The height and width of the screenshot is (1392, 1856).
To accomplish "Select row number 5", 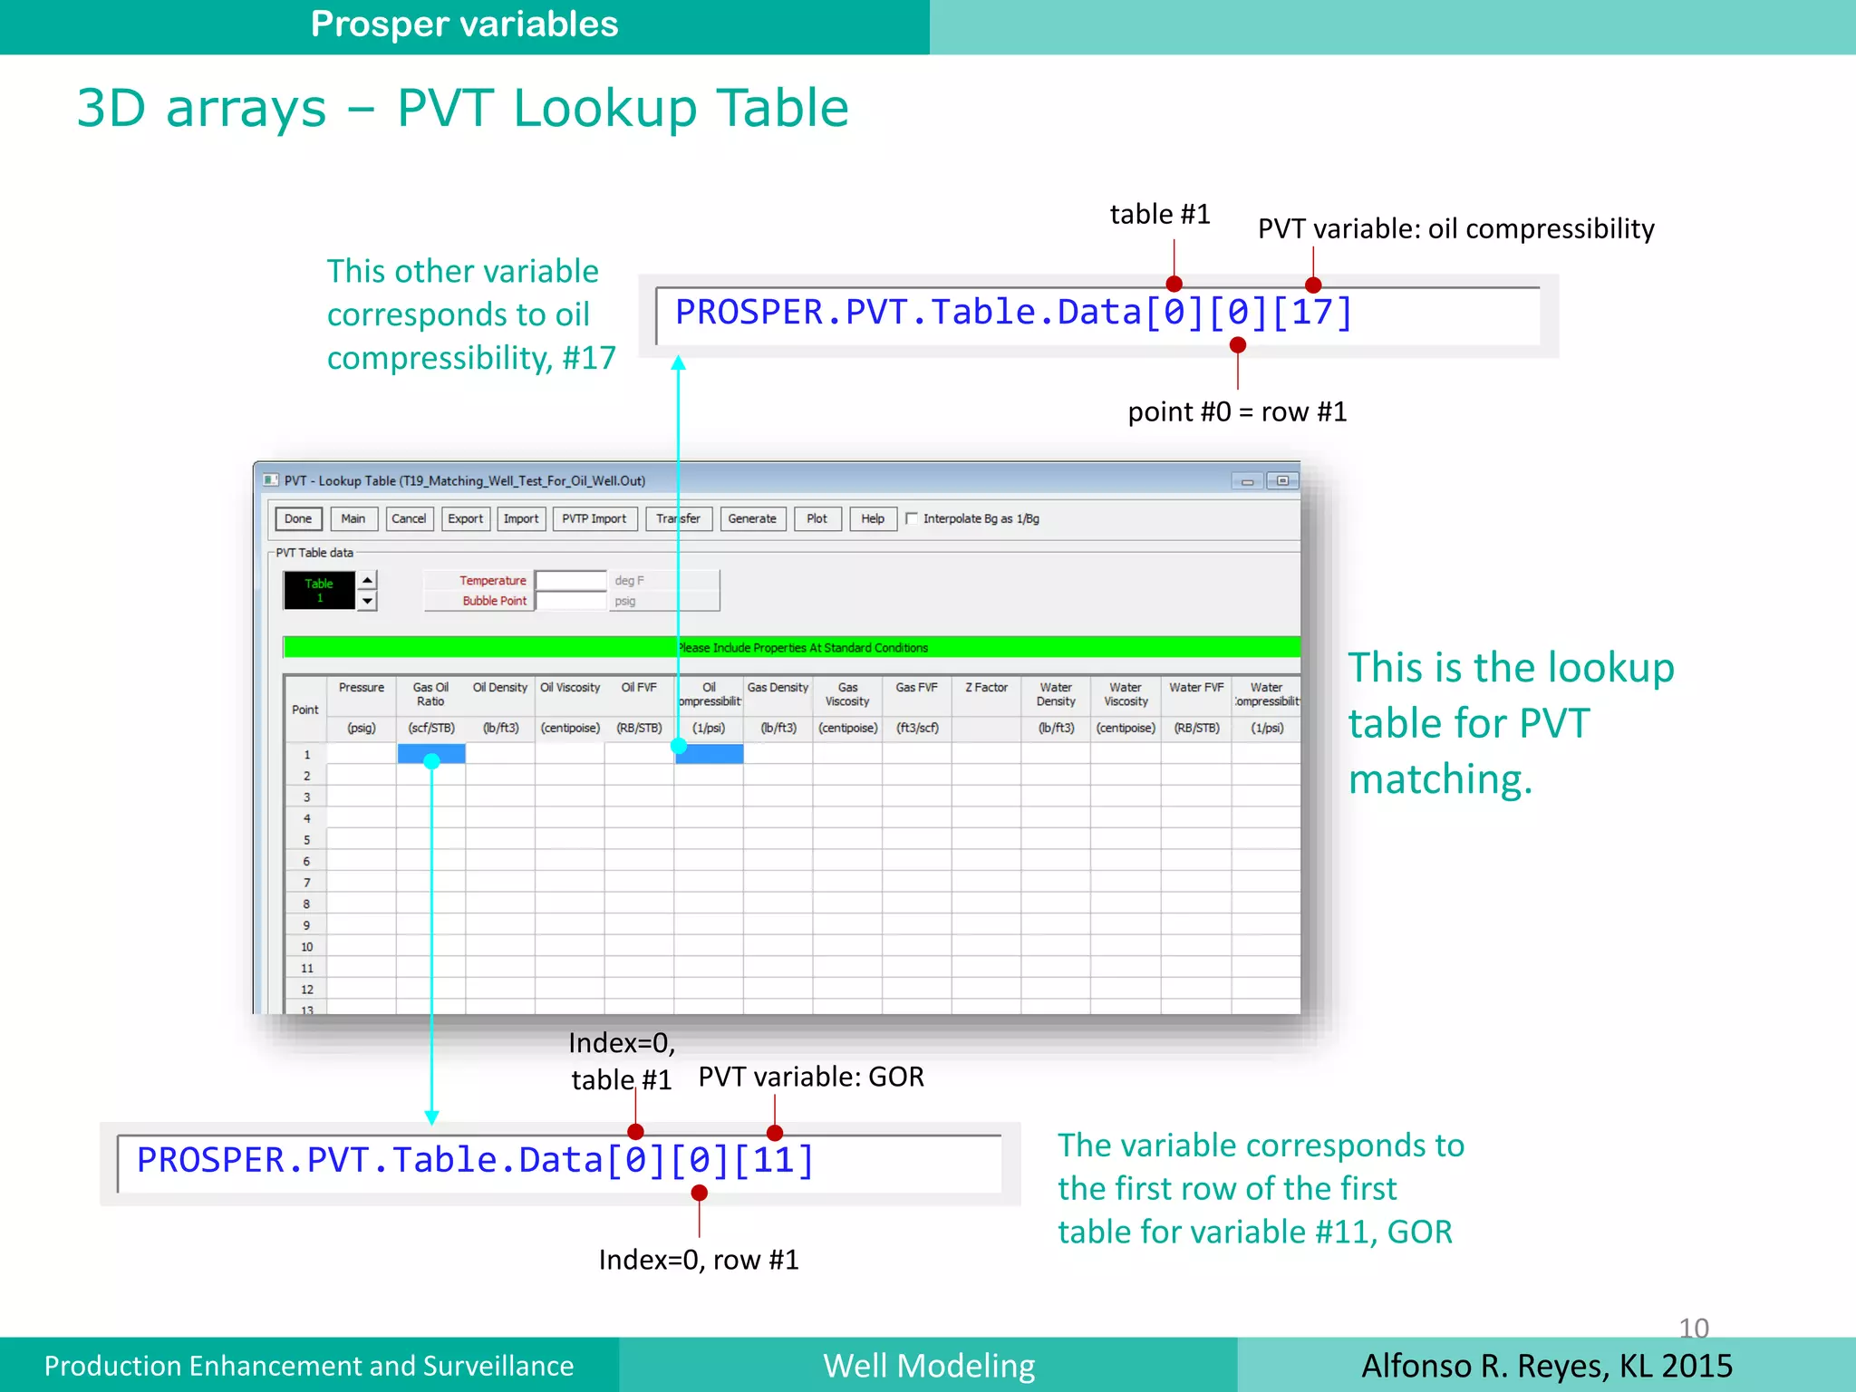I will coord(306,840).
